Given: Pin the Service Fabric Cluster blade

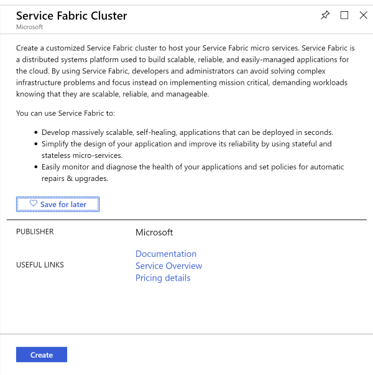Looking at the screenshot, I should [x=325, y=16].
